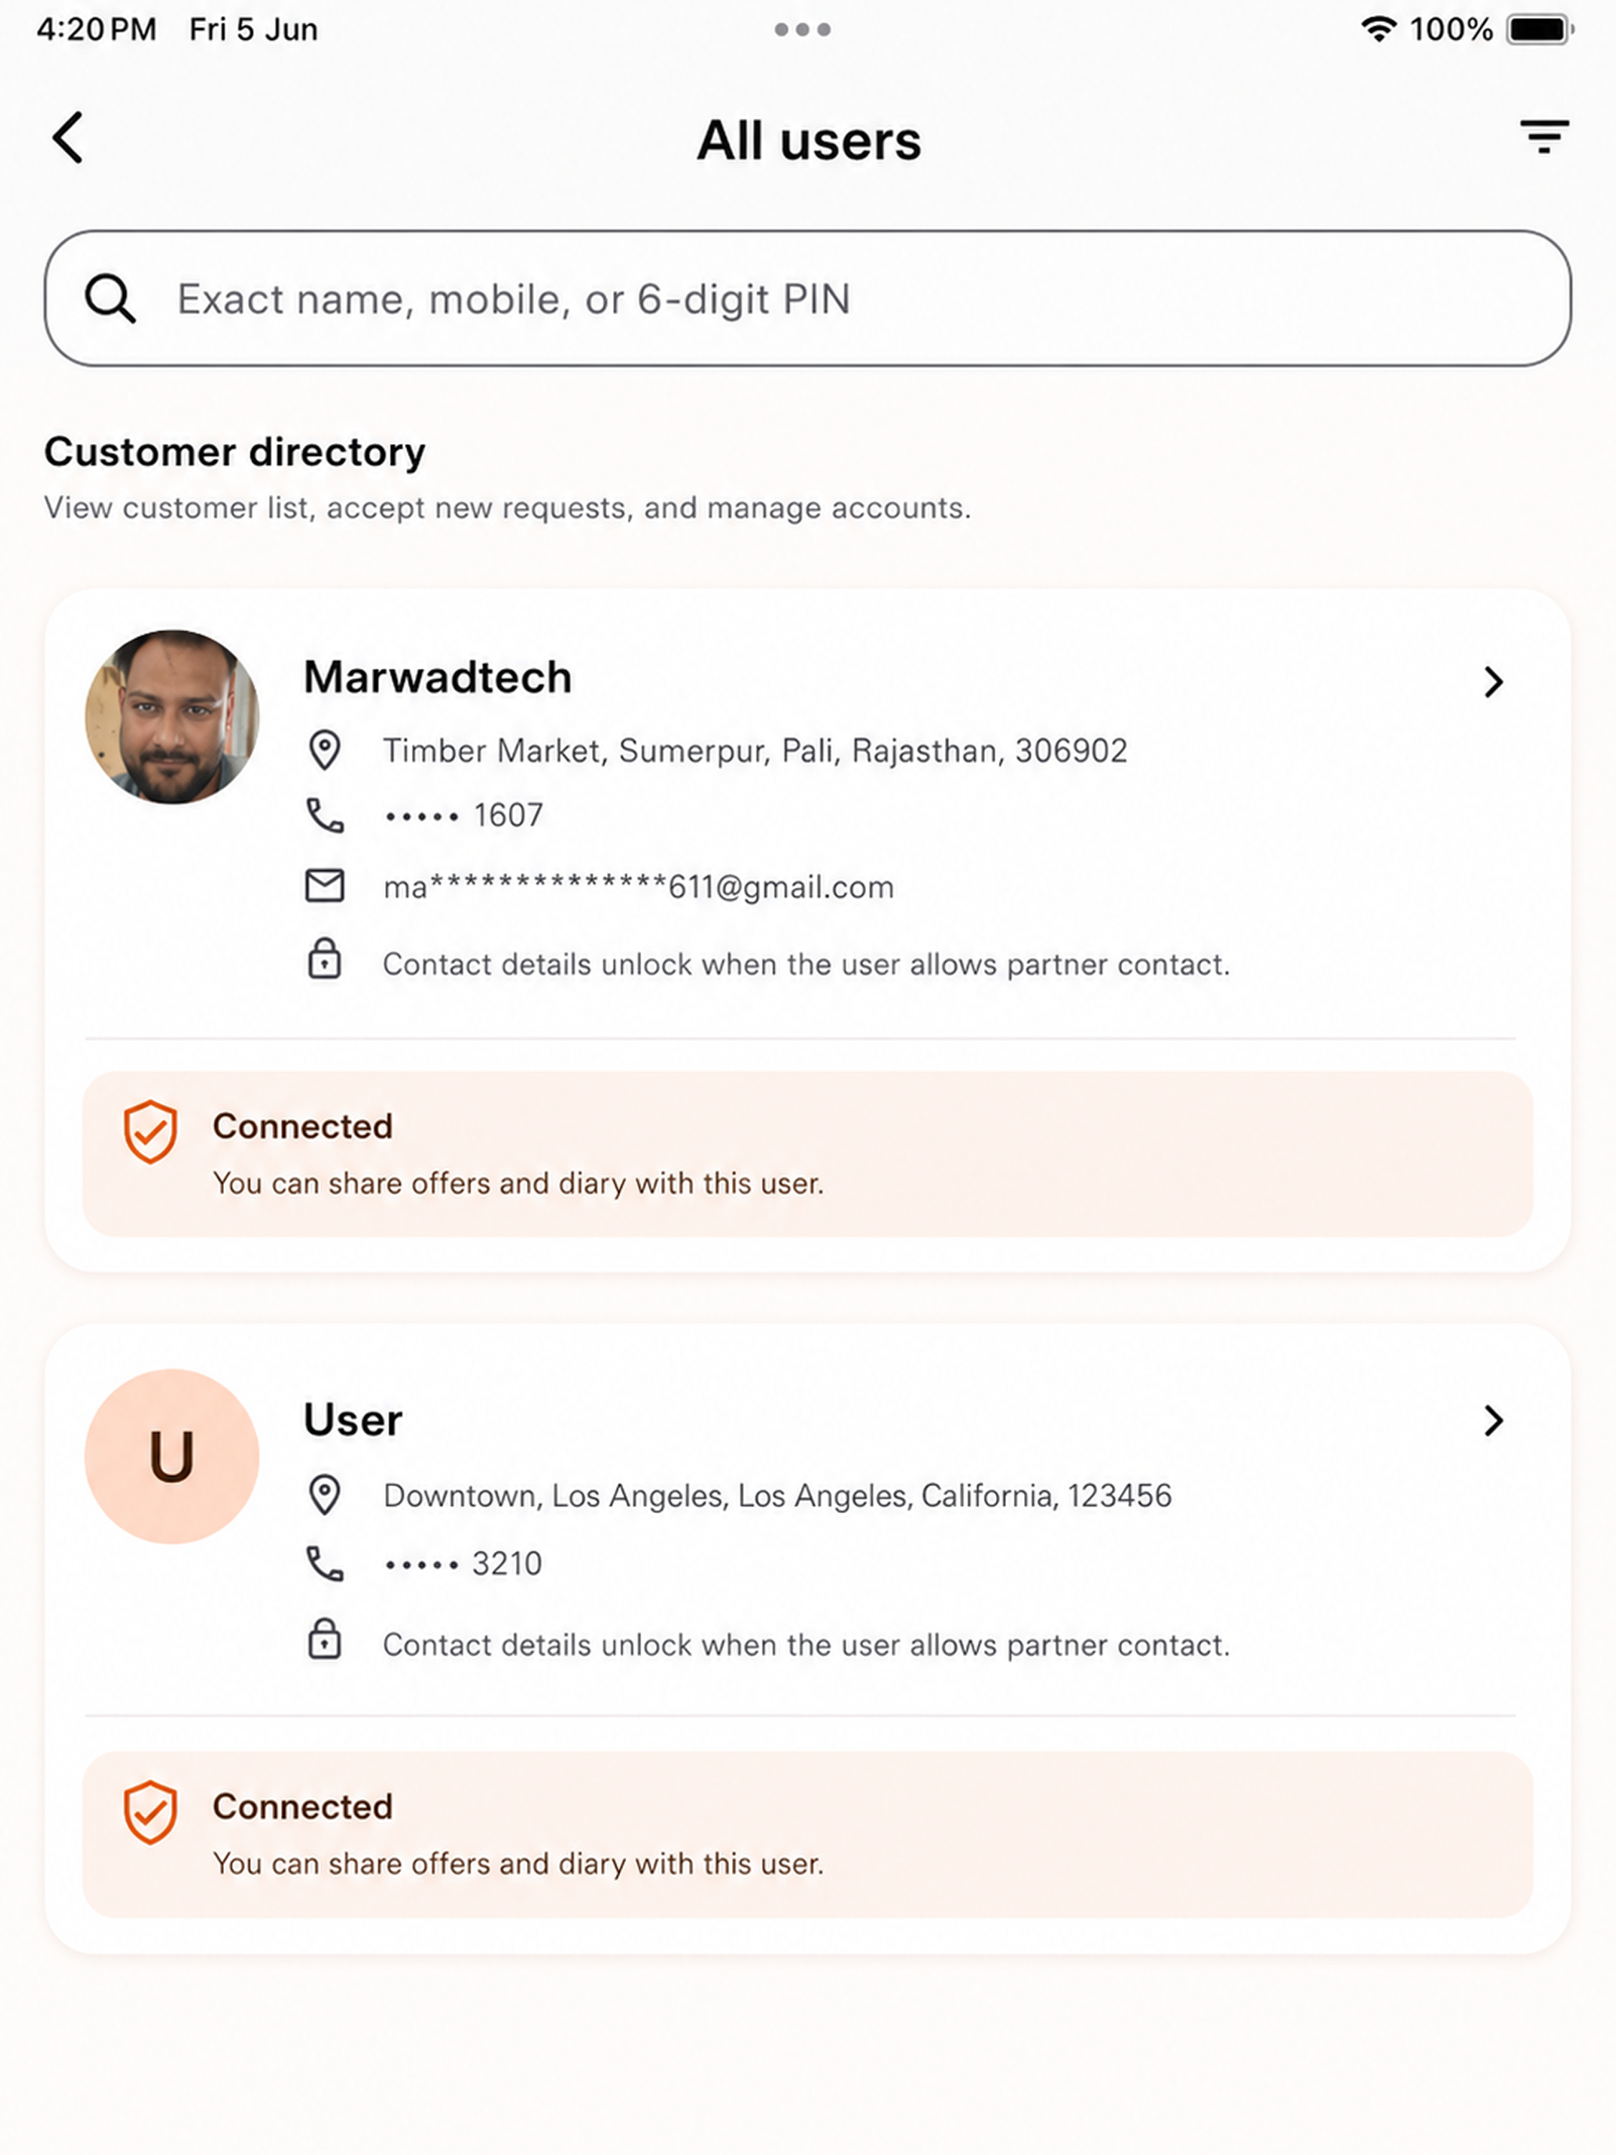Tap the search magnifier icon
1616x2155 pixels.
(109, 298)
